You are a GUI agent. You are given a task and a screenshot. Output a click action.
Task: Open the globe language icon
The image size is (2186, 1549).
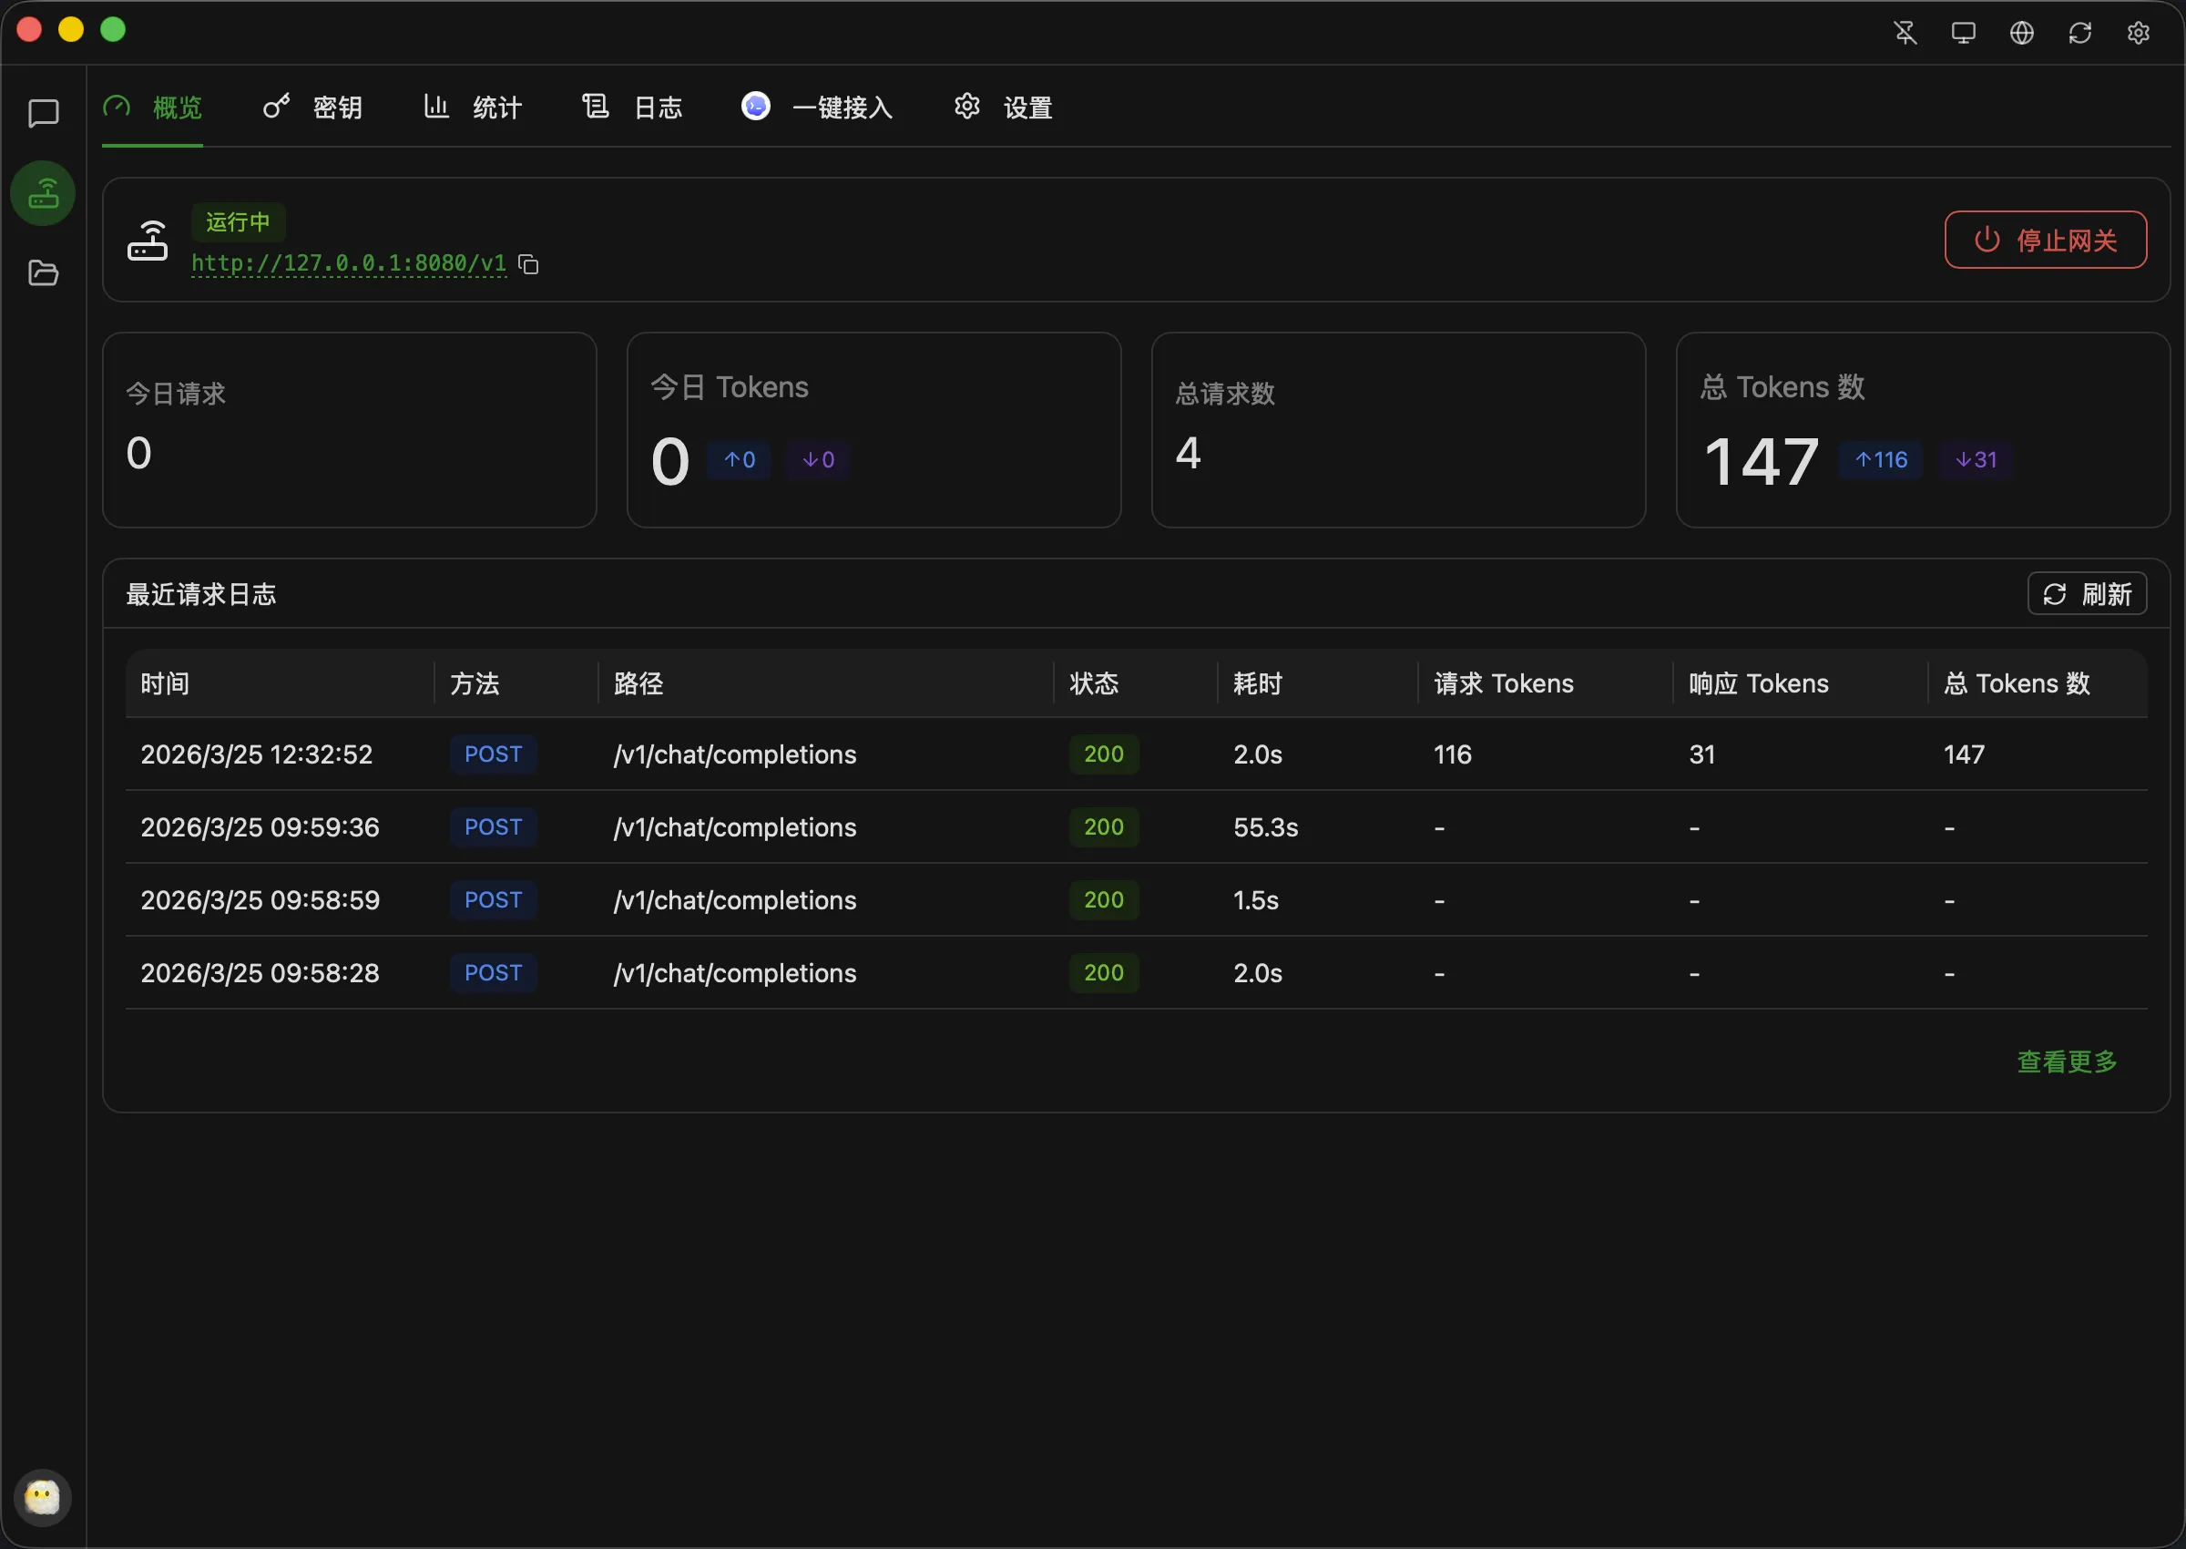tap(2021, 34)
